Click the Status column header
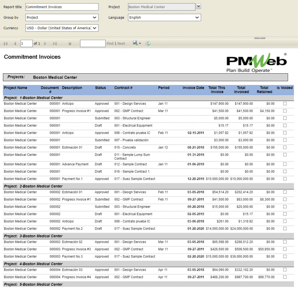The width and height of the screenshot is (298, 289). [x=100, y=88]
